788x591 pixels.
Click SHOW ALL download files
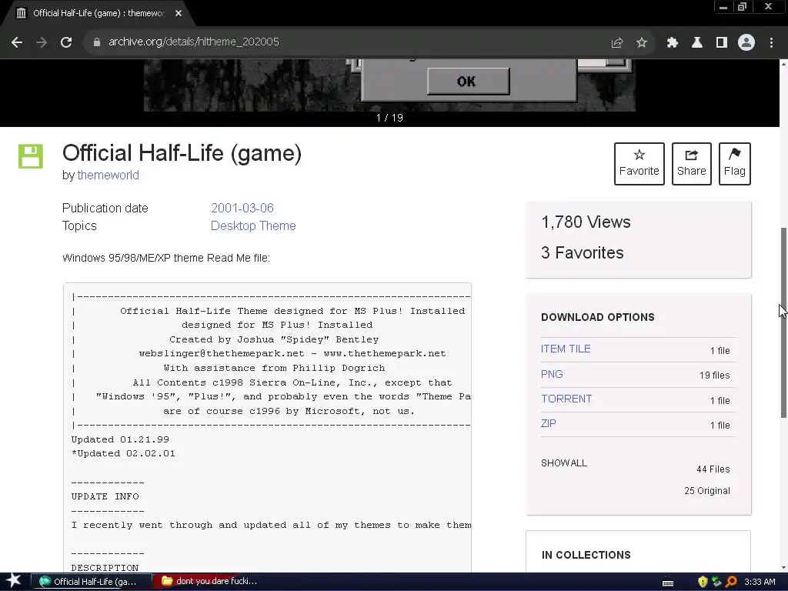[x=564, y=462]
